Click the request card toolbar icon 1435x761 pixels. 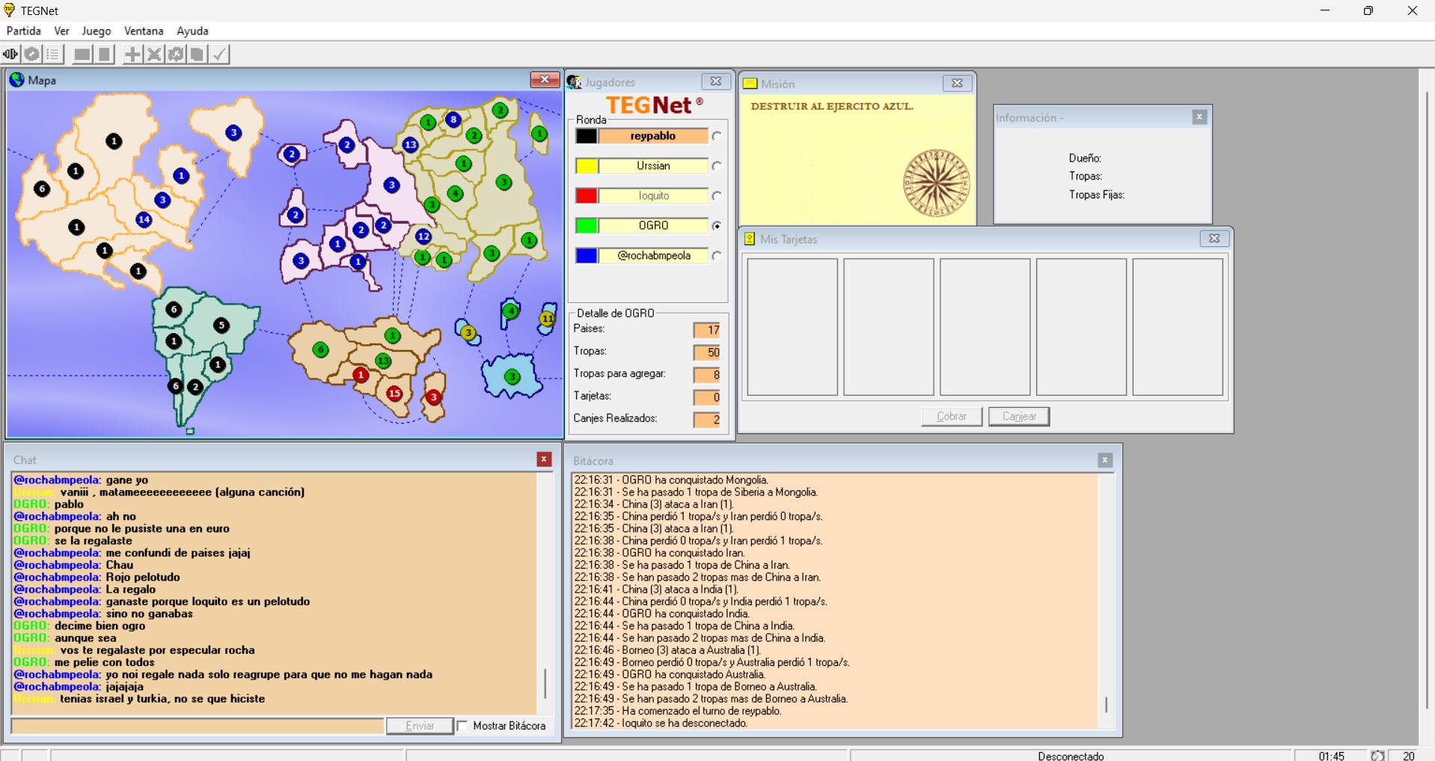(x=198, y=54)
